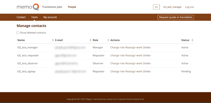The height and width of the screenshot is (103, 211).
Task: Log out of the portal
Action: tap(190, 7)
